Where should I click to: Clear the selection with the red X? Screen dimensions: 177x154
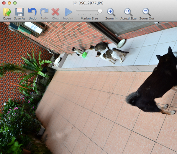[55, 12]
